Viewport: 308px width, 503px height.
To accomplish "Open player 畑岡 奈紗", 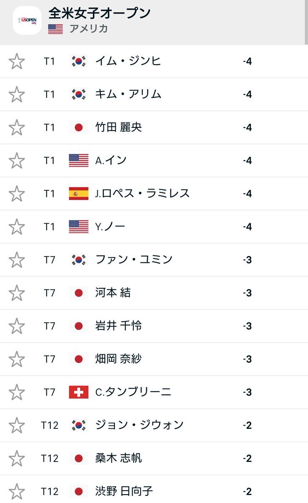I will pos(119,359).
